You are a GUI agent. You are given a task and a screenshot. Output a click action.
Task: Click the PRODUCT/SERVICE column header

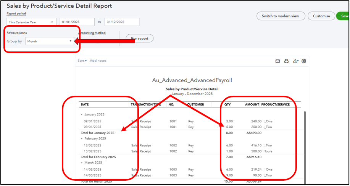(276, 104)
